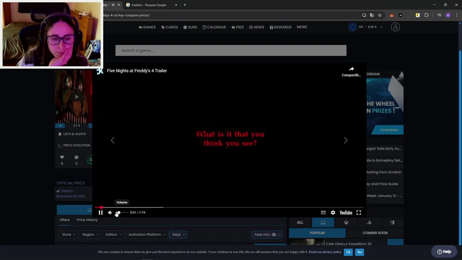Bookmark this page with the star icon
462x260 pixels.
[x=380, y=15]
